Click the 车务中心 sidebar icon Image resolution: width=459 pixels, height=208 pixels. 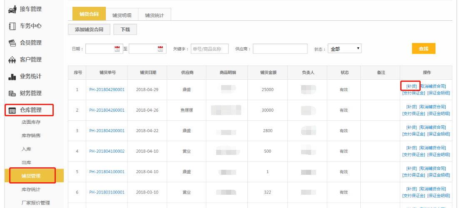tap(12, 26)
